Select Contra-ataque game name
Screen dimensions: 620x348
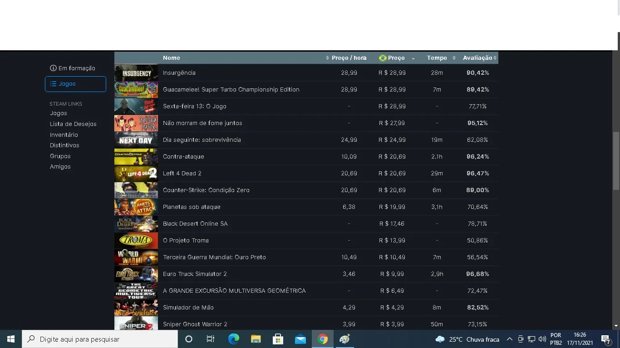(183, 156)
